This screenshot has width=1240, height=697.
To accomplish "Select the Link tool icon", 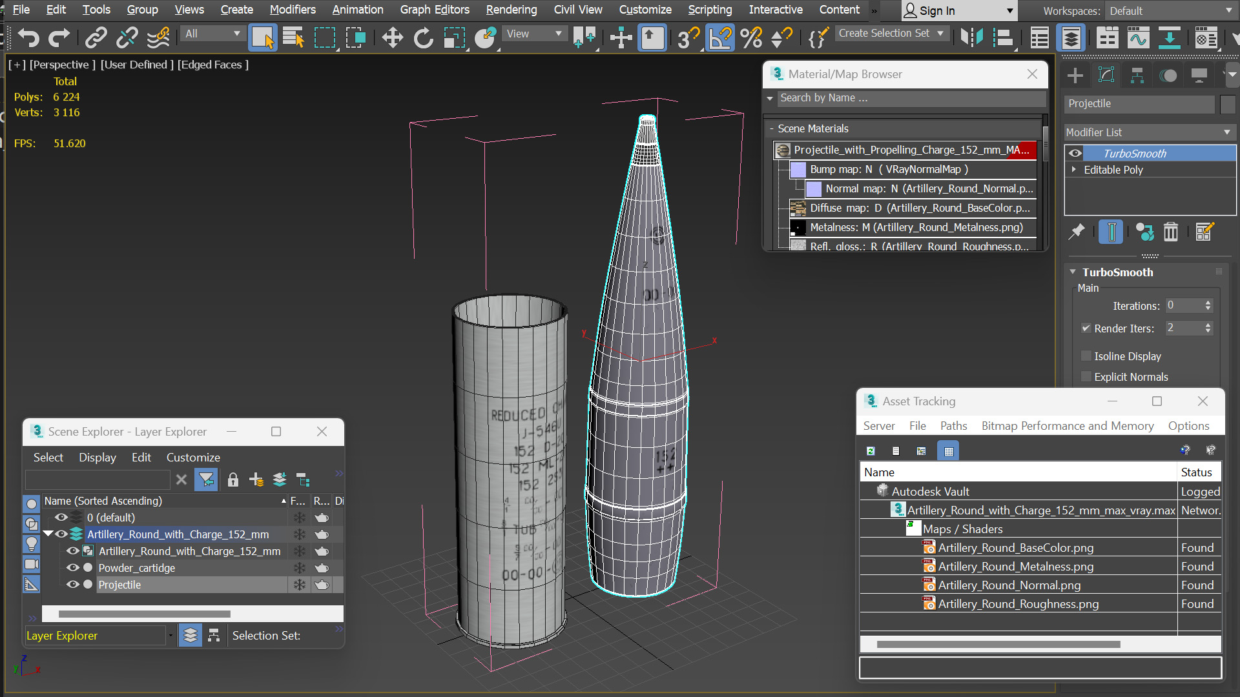I will tap(96, 38).
